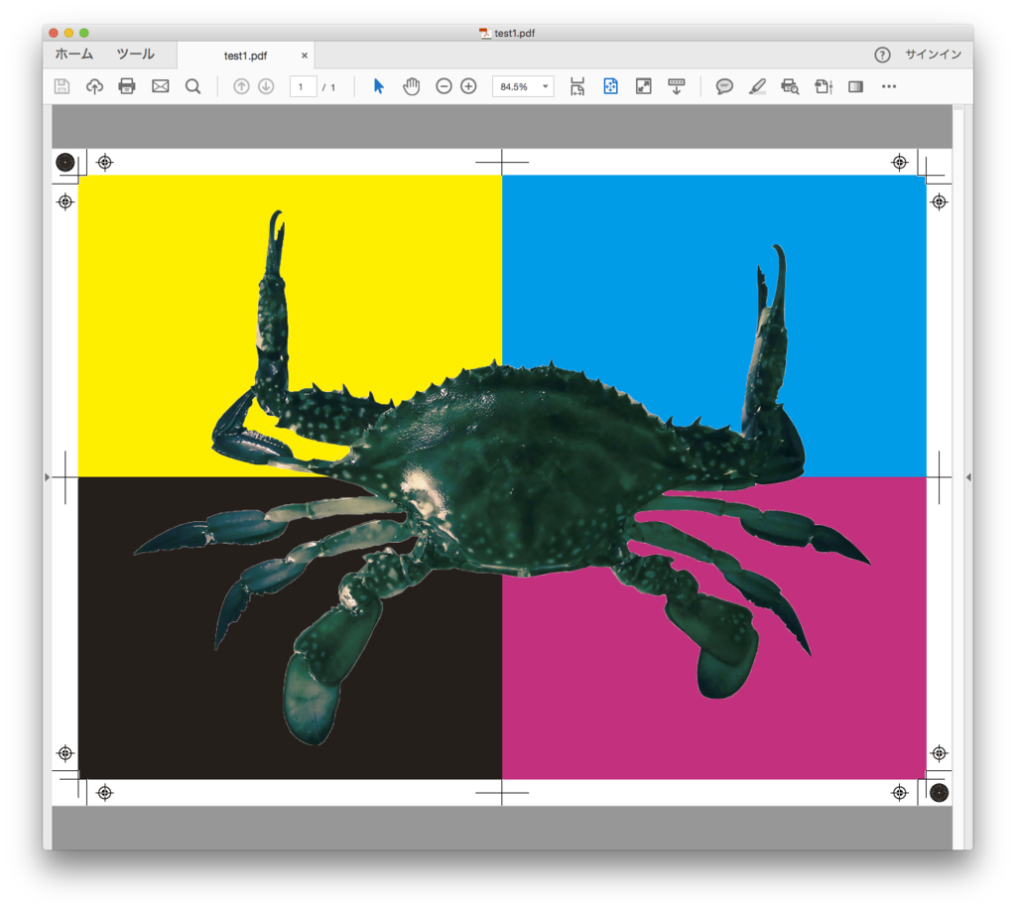Click the printer-with-magnifier icon in toolbar
This screenshot has width=1016, height=911.
790,86
